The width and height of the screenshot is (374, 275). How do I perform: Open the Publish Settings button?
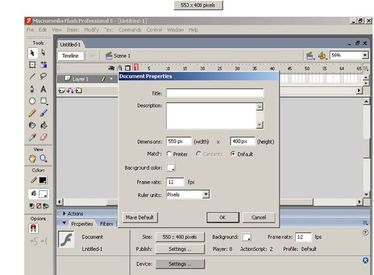[180, 249]
